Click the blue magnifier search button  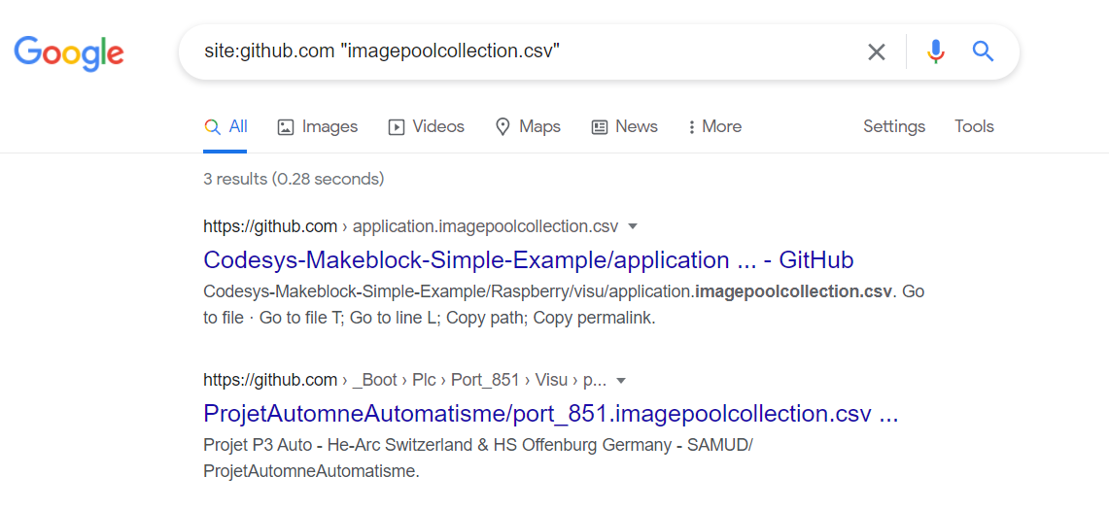pyautogui.click(x=983, y=51)
